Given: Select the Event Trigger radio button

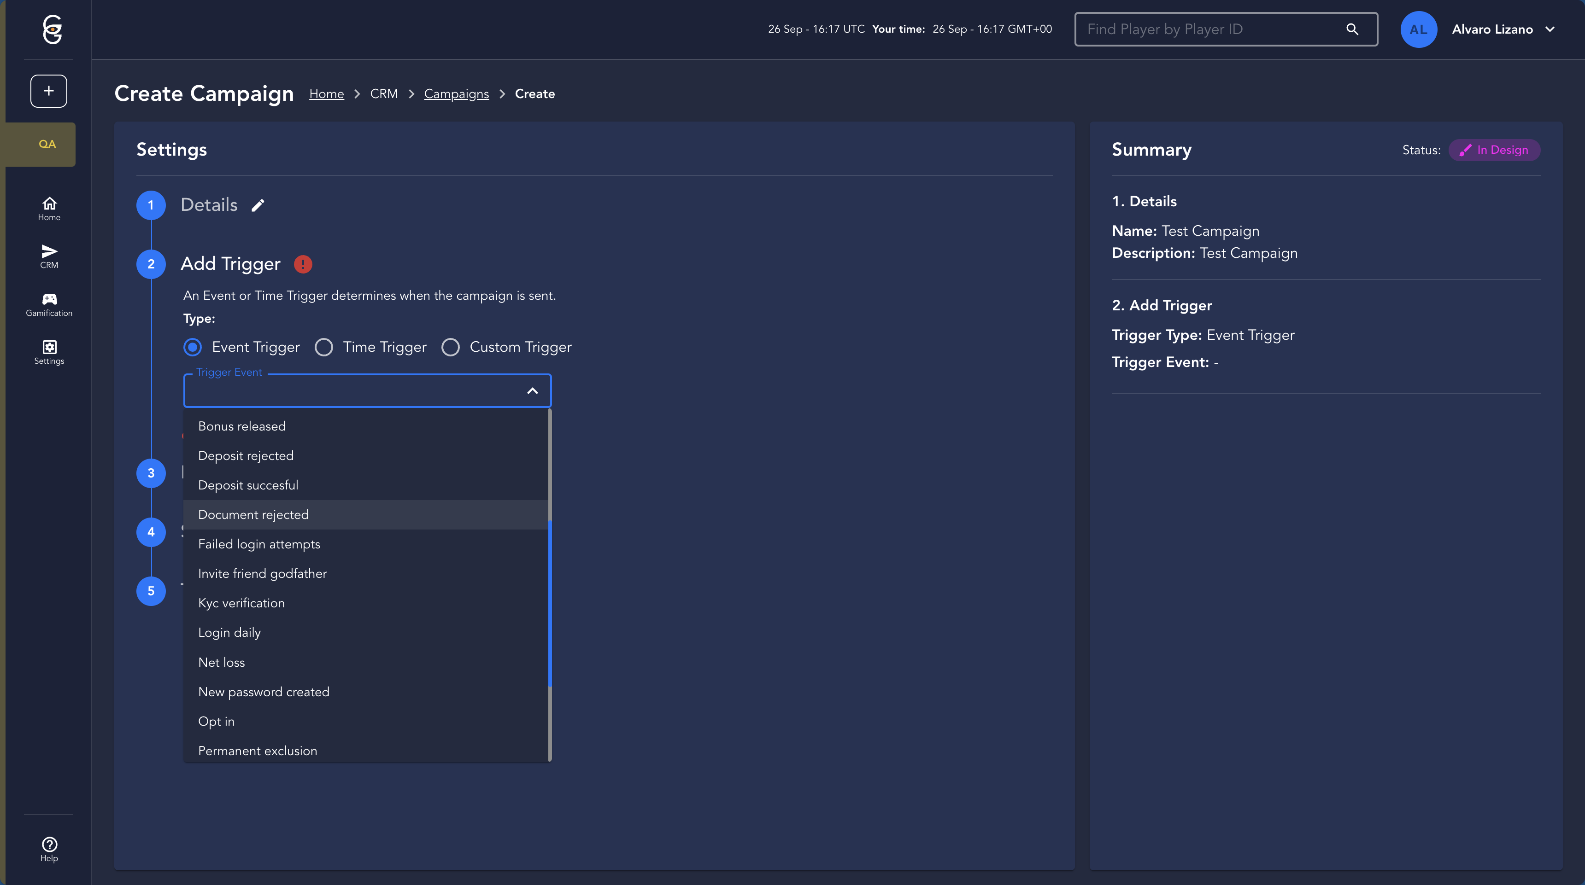Looking at the screenshot, I should tap(193, 348).
